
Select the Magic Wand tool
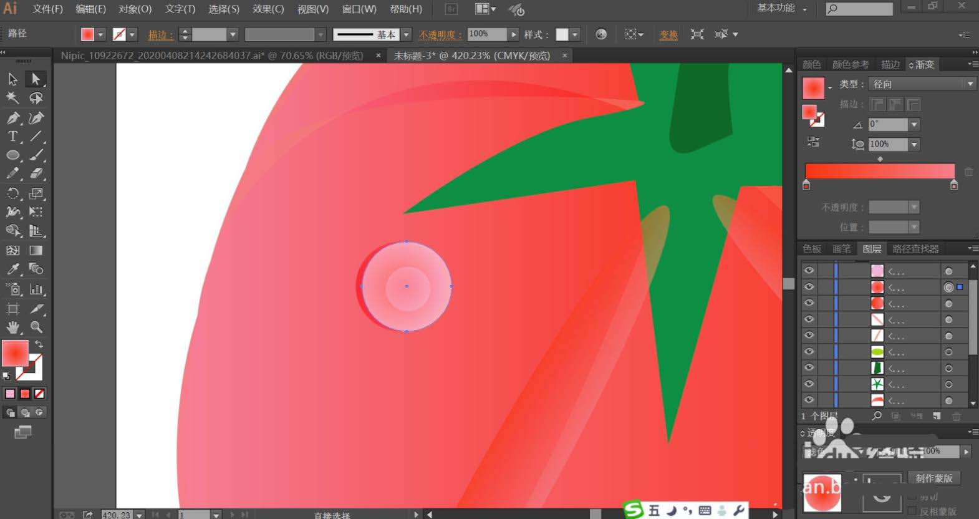(x=12, y=98)
